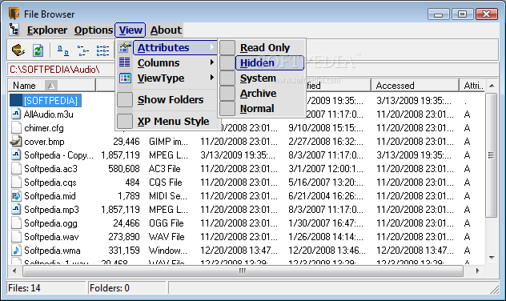The height and width of the screenshot is (301, 506).
Task: Click the up arrow of vertical scrollbar
Action: (492, 86)
